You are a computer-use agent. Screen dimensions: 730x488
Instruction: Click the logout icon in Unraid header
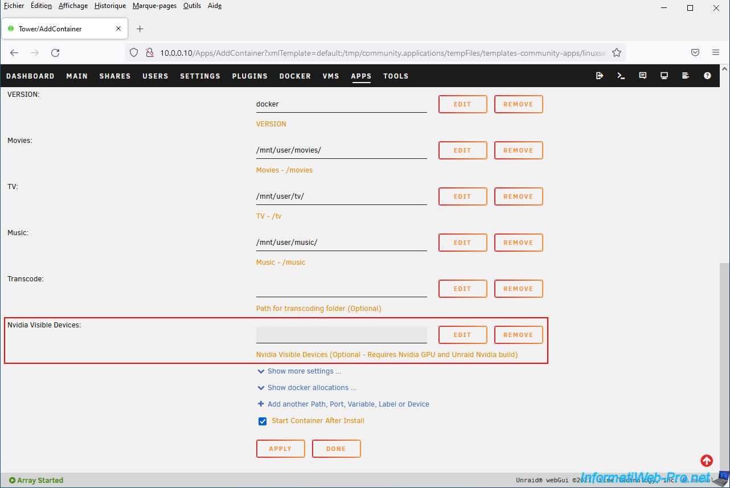600,76
